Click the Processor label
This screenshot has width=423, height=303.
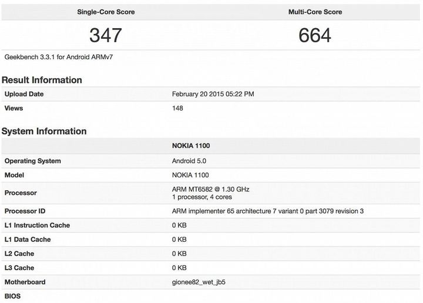click(x=21, y=193)
